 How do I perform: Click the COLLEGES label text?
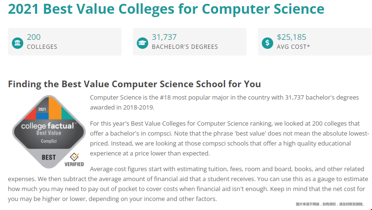(42, 47)
